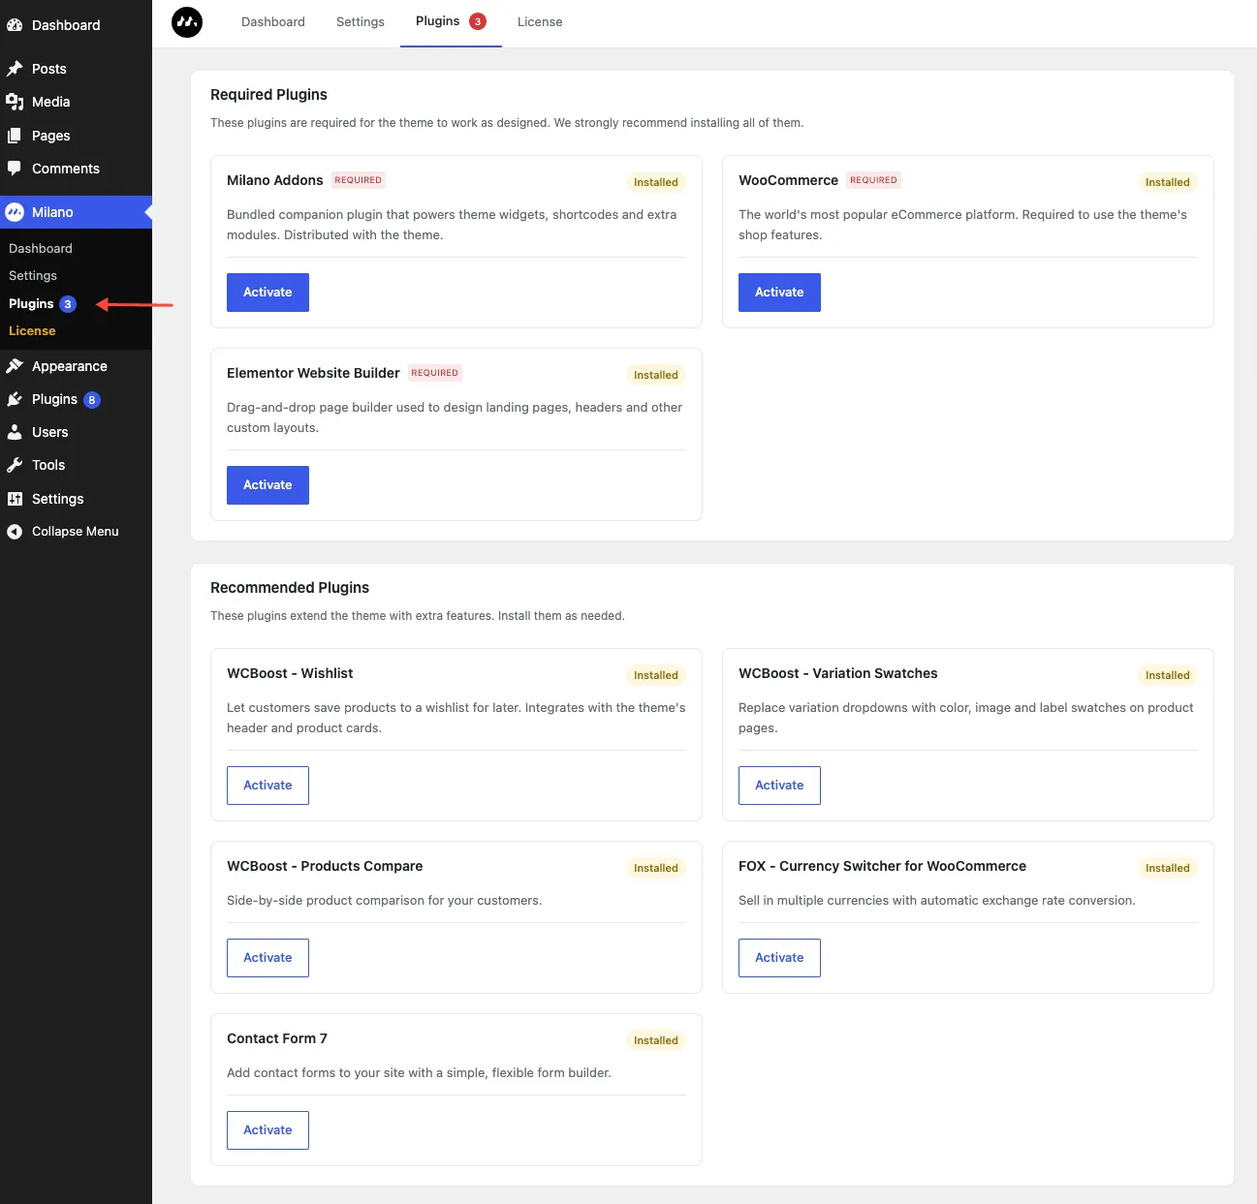Click the Dashboard gauge icon in sidebar
This screenshot has width=1257, height=1204.
tap(15, 25)
